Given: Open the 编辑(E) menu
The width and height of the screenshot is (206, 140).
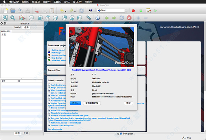Looking at the screenshot, I should coord(36,2).
